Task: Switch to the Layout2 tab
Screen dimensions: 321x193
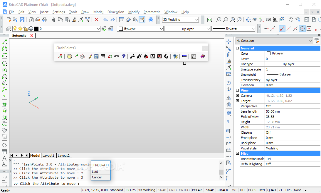Action: pyautogui.click(x=64, y=156)
